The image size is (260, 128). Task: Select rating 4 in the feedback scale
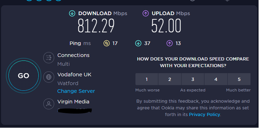pyautogui.click(x=216, y=79)
